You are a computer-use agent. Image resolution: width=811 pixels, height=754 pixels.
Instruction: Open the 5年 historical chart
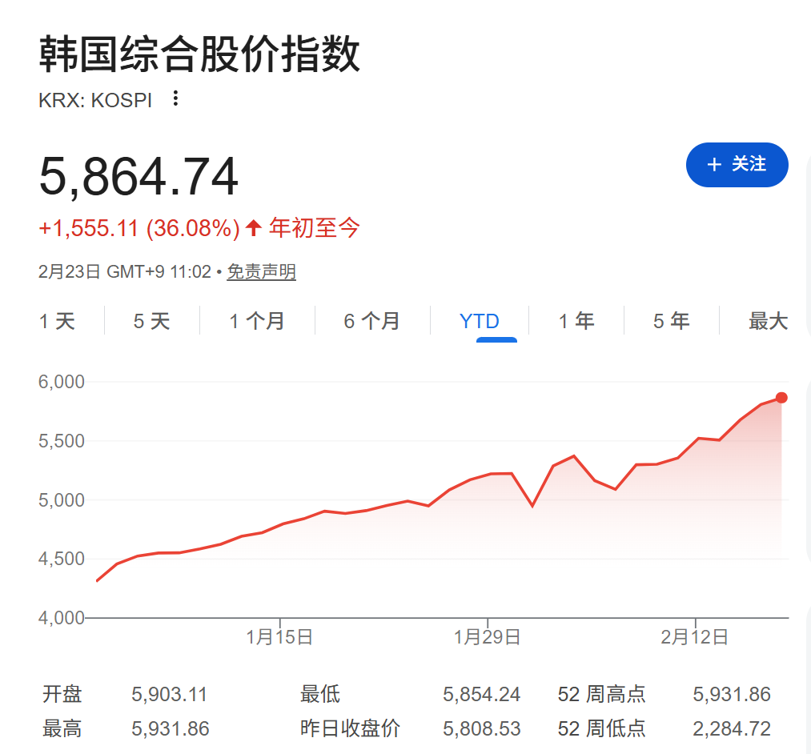point(671,320)
